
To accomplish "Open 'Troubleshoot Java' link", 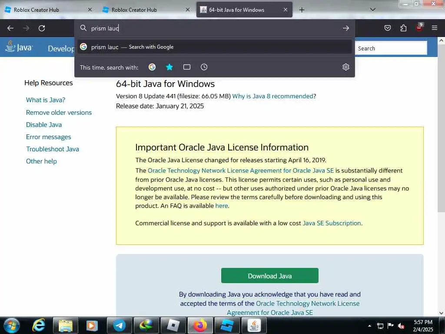I will pos(53,149).
